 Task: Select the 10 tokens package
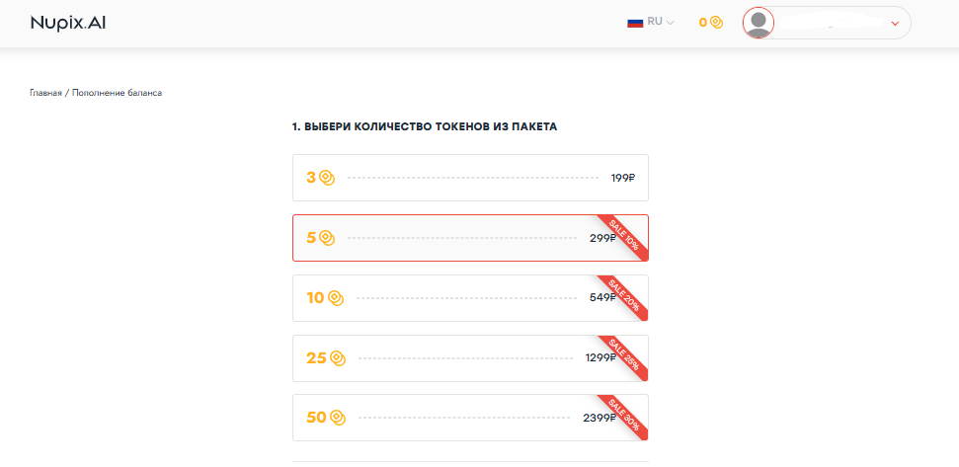pos(470,298)
